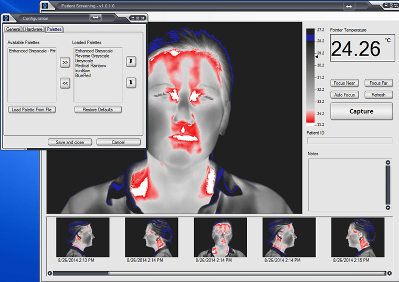Image resolution: width=399 pixels, height=282 pixels.
Task: Select IronBow palette
Action: 82,71
